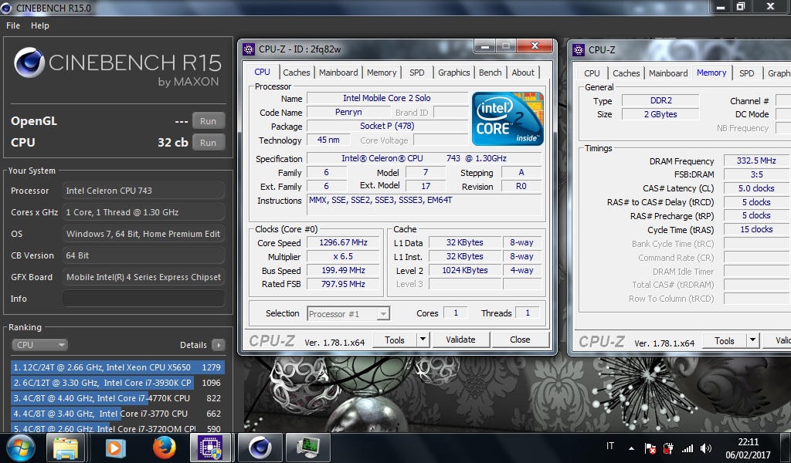This screenshot has width=791, height=463.
Task: Click Bus Speed value 199.49 MHz
Action: coord(343,271)
